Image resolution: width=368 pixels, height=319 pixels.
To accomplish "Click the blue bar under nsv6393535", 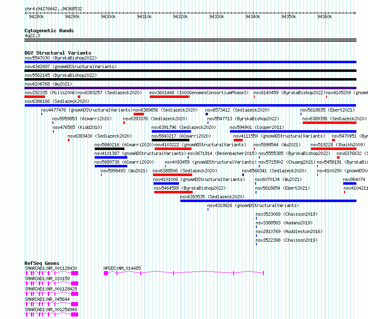I will tap(268, 201).
